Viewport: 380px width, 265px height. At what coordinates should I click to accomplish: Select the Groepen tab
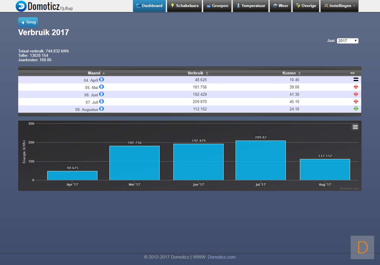[x=217, y=6]
